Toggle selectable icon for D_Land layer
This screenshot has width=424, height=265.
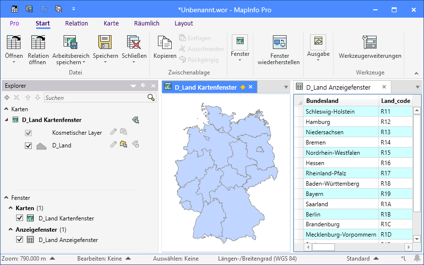click(124, 144)
